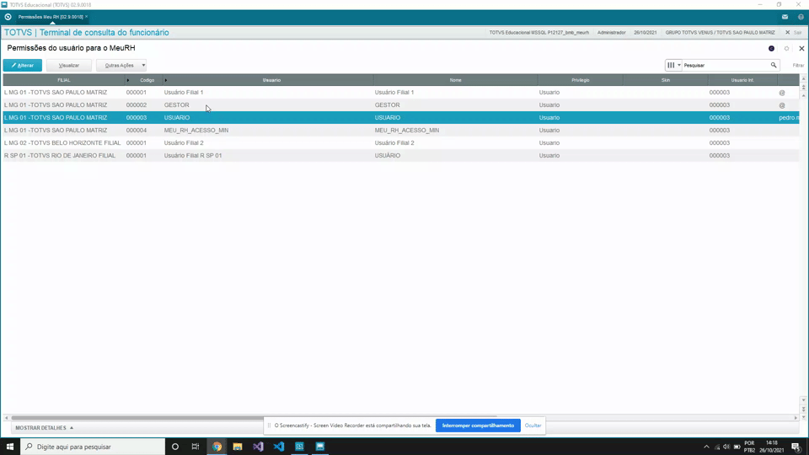Select the MEU_RH_ACESSO_MIN user row
809x455 pixels.
click(401, 130)
